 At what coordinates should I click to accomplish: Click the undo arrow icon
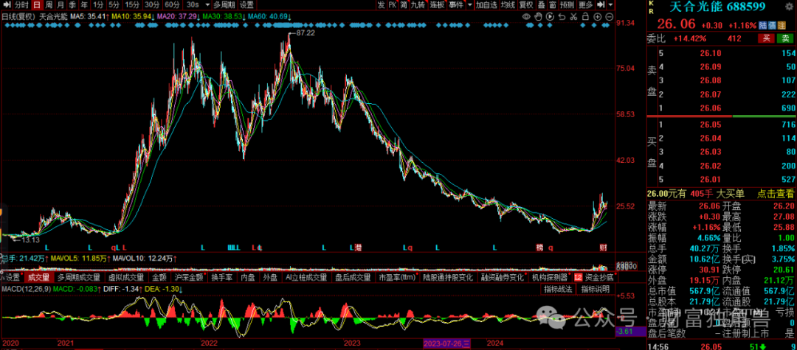(x=562, y=17)
